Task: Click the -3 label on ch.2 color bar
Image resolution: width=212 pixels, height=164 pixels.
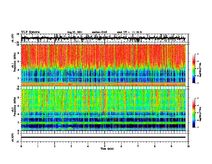Action: [x=198, y=98]
